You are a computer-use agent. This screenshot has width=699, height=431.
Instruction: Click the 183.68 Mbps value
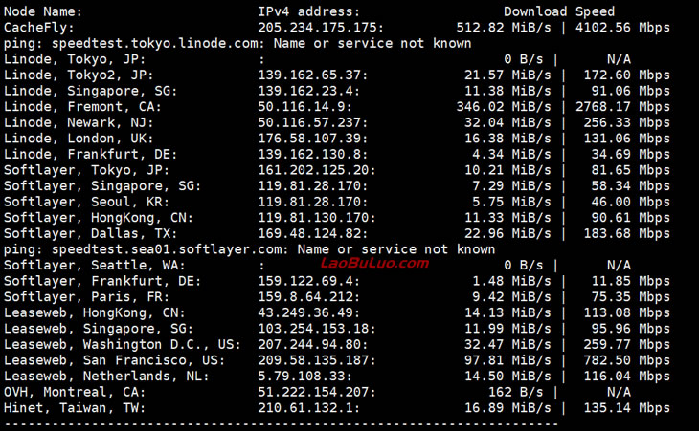click(627, 234)
